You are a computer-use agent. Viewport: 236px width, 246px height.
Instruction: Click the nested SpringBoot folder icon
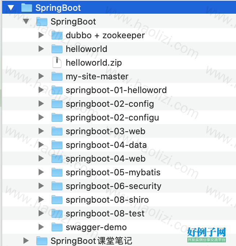pyautogui.click(x=42, y=21)
